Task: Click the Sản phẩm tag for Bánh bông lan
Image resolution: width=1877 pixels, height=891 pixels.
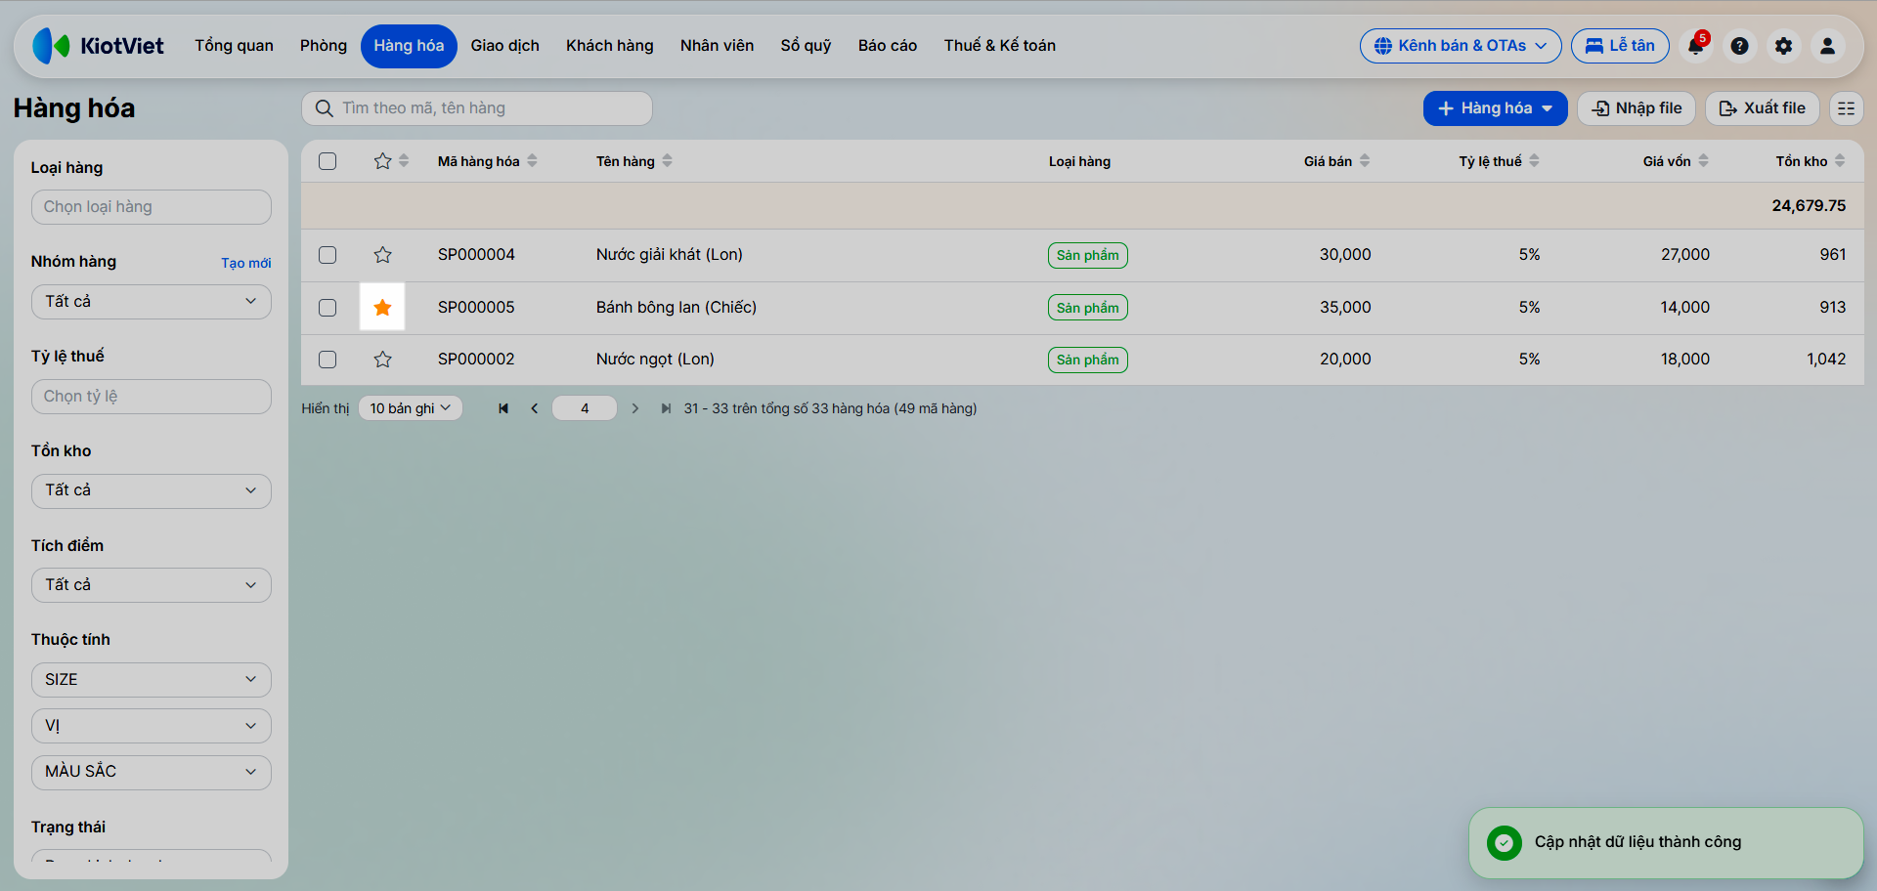Action: coord(1088,308)
